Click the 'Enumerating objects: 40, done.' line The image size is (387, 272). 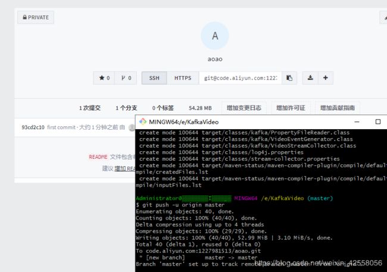185,211
